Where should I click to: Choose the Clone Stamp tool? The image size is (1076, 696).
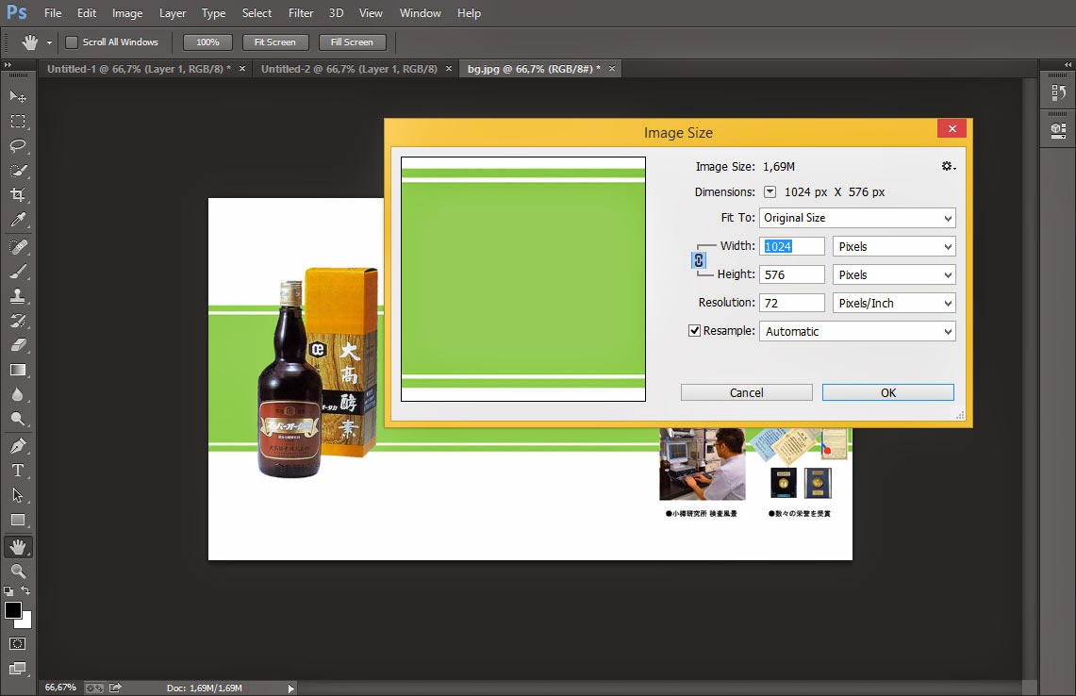tap(18, 295)
